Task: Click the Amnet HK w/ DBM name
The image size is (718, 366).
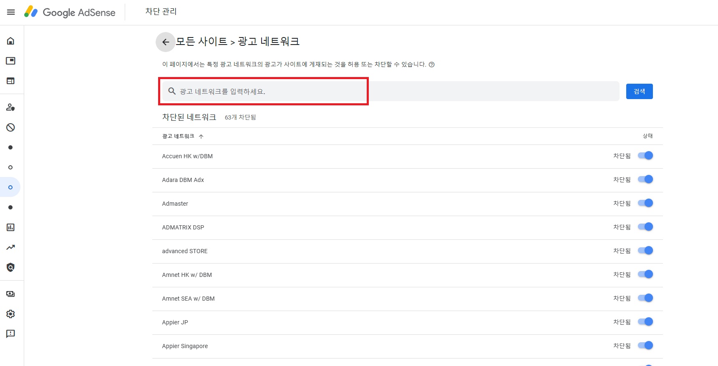Action: pyautogui.click(x=187, y=275)
